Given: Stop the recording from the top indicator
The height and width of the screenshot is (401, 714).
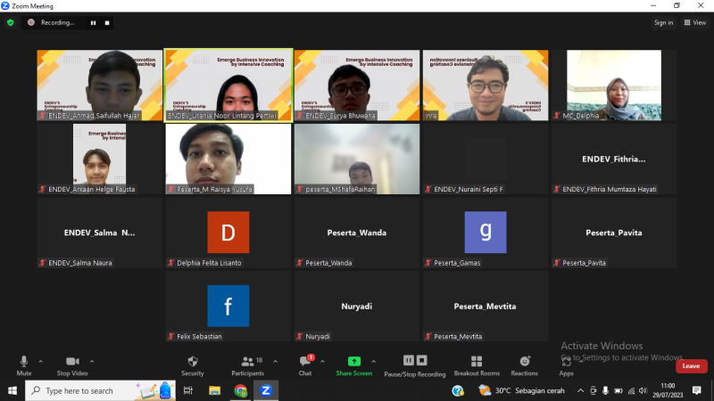Looking at the screenshot, I should (x=107, y=23).
